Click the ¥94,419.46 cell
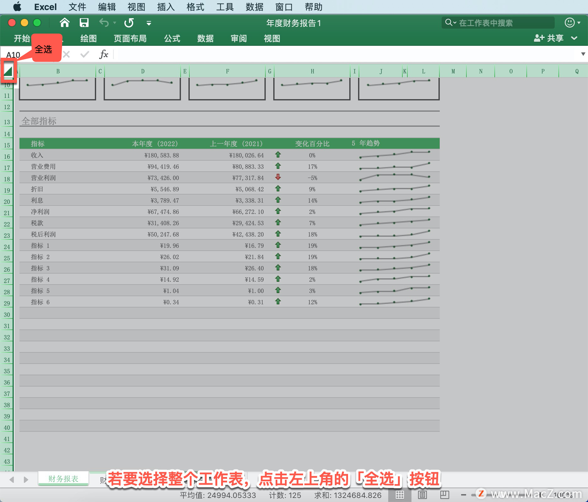Screen dimensions: 588x502 pos(163,167)
